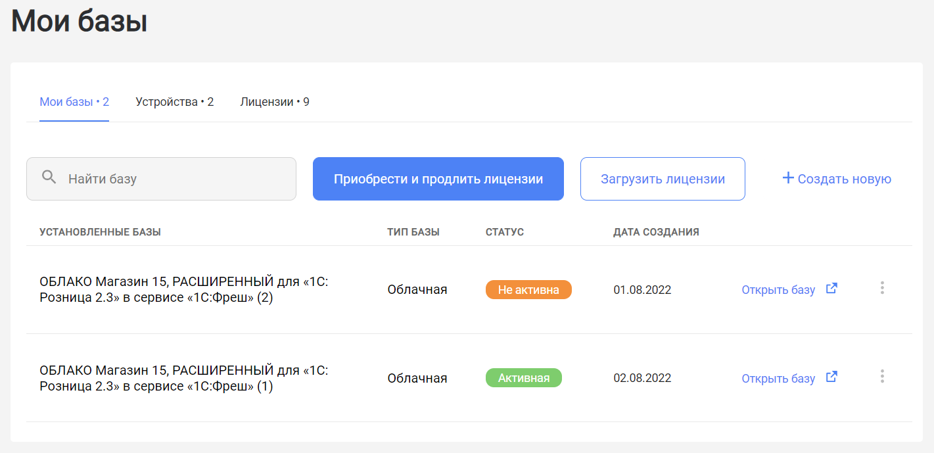Click the plus icon beside Создать новую
Image resolution: width=934 pixels, height=453 pixels.
[788, 178]
